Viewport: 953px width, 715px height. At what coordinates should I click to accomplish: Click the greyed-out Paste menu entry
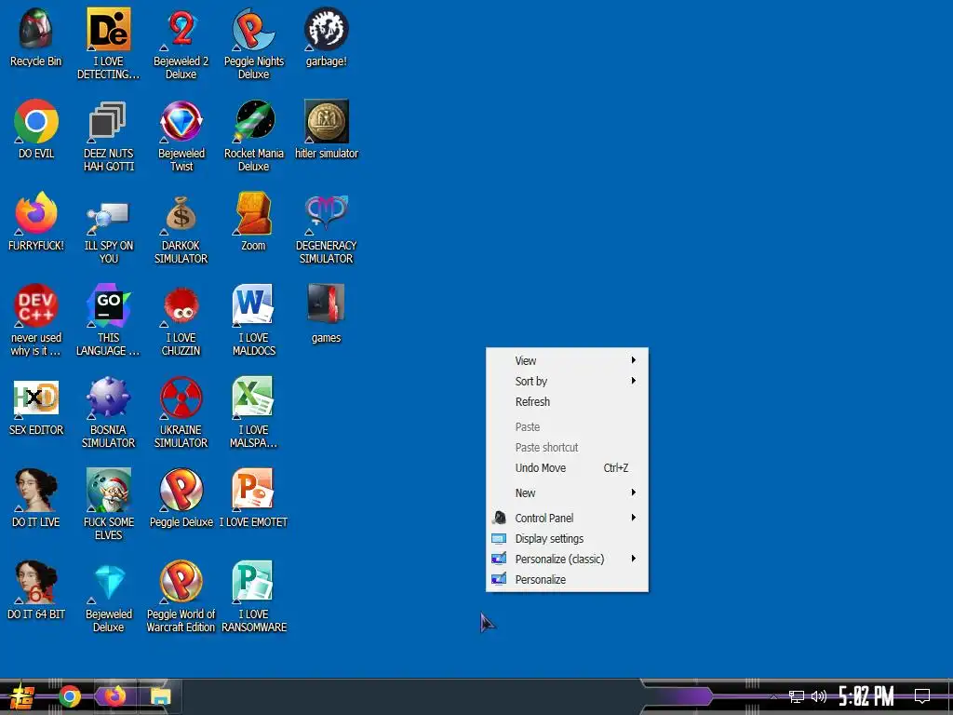click(x=567, y=426)
